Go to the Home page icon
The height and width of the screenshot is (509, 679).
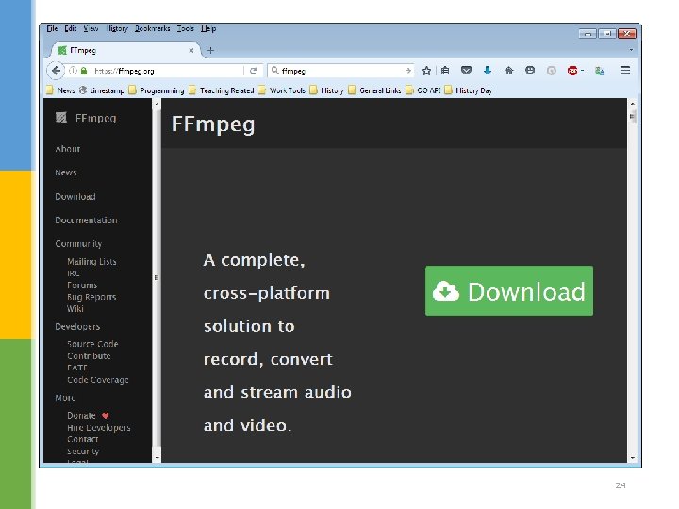click(x=509, y=70)
